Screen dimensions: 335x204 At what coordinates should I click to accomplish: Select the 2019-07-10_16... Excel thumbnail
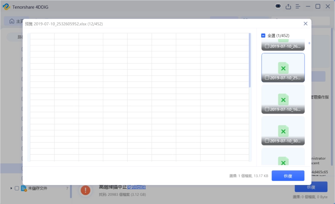[283, 99]
